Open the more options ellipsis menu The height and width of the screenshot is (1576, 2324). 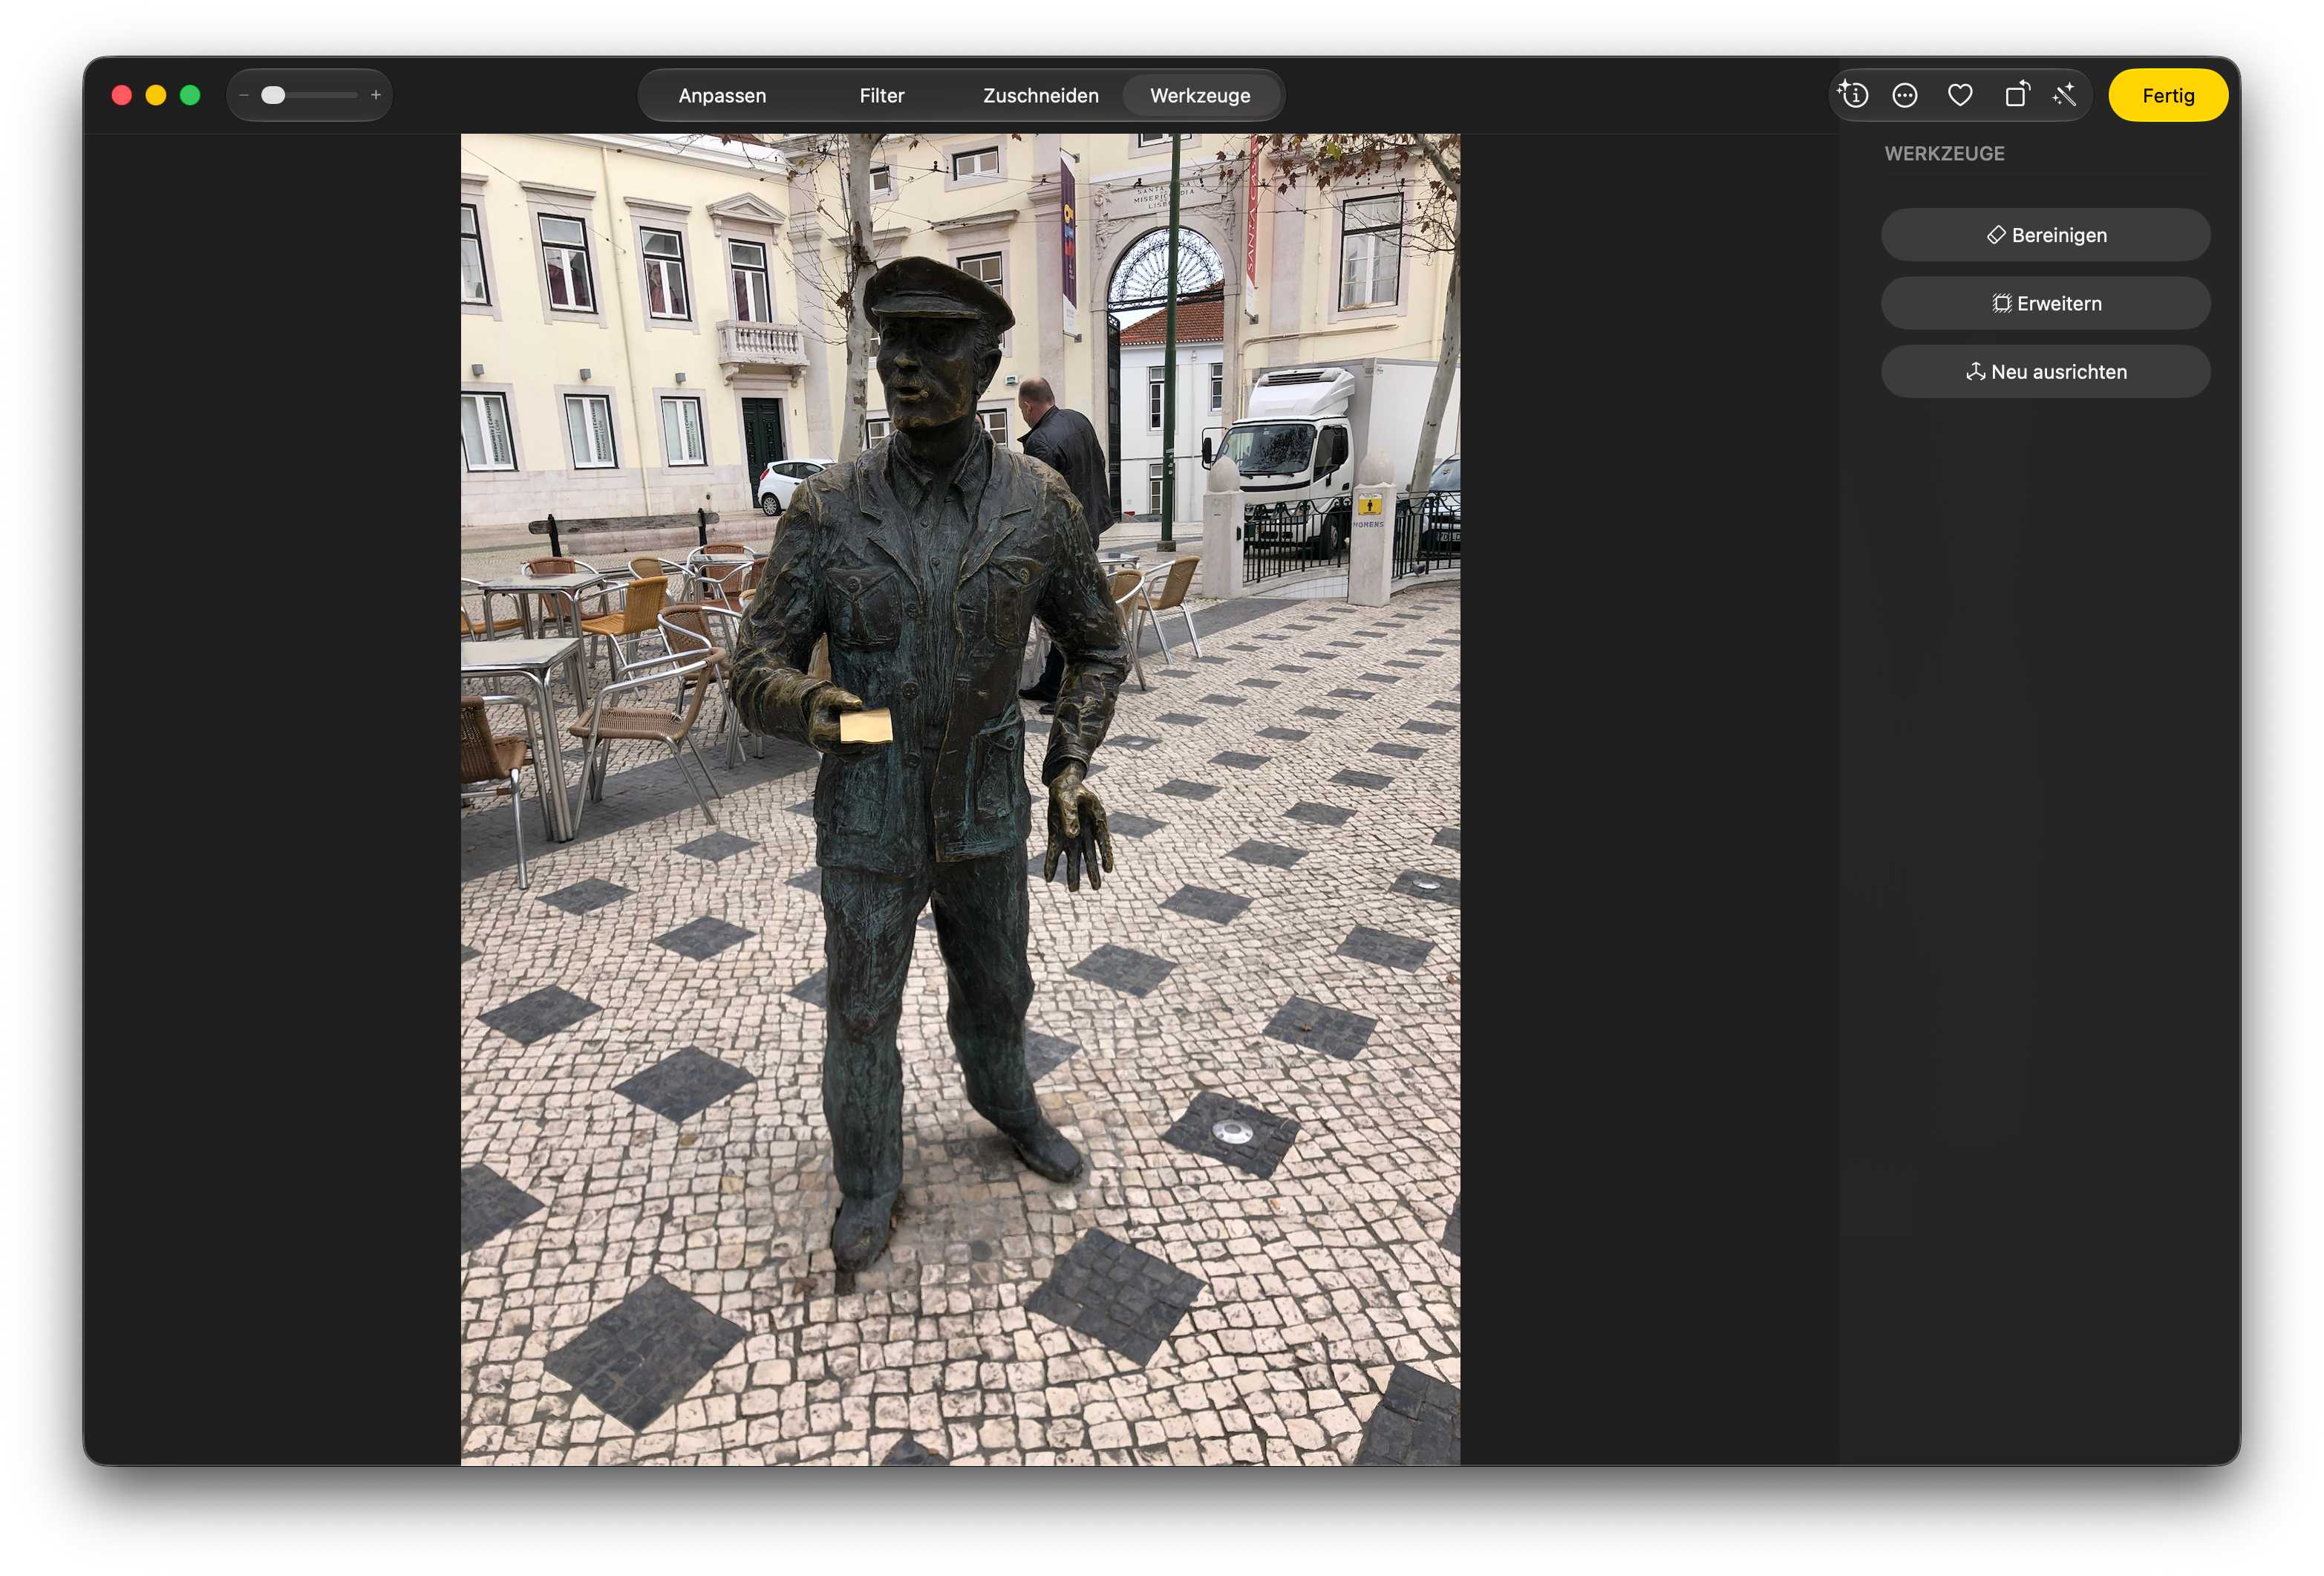pyautogui.click(x=1905, y=95)
